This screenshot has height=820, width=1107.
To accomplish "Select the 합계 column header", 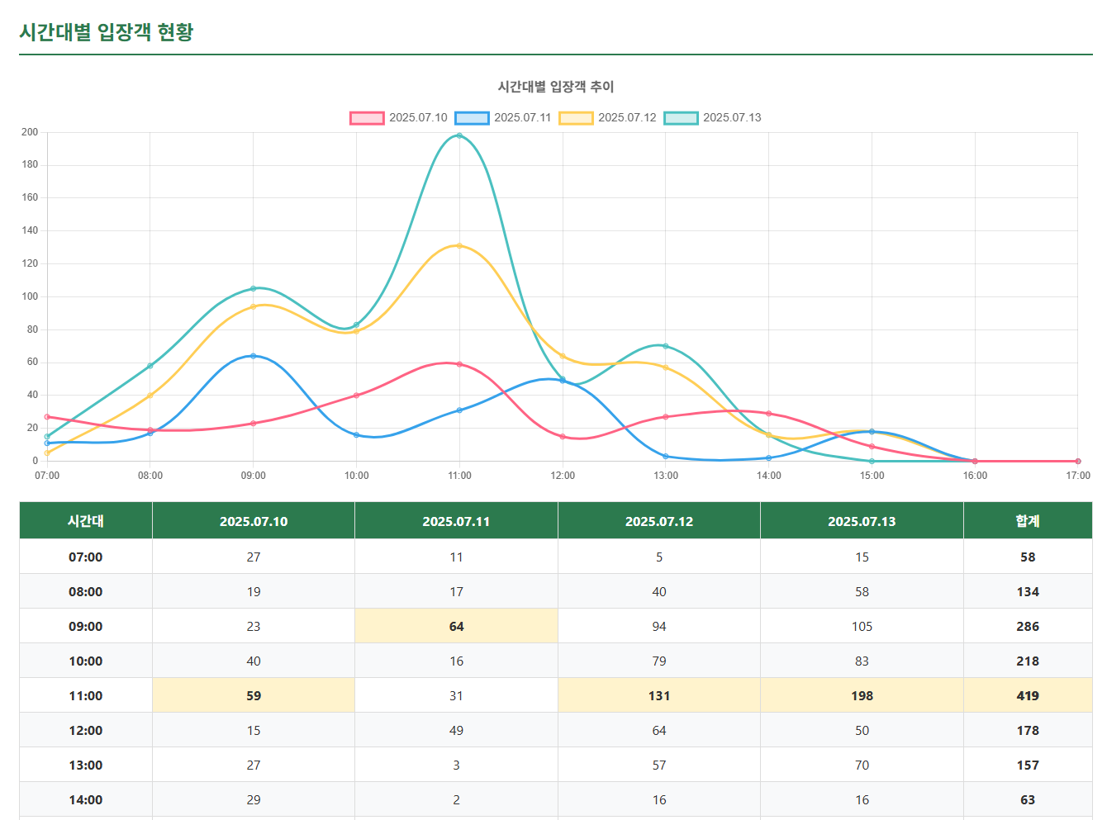I will 1028,520.
